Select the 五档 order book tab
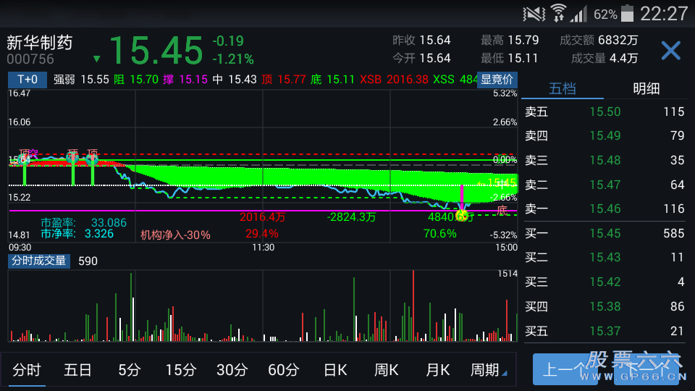695x391 pixels. [563, 88]
